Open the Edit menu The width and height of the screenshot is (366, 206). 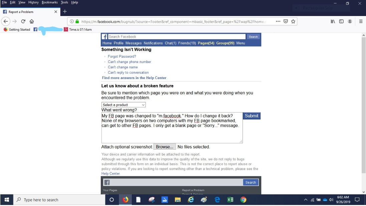point(13,2)
